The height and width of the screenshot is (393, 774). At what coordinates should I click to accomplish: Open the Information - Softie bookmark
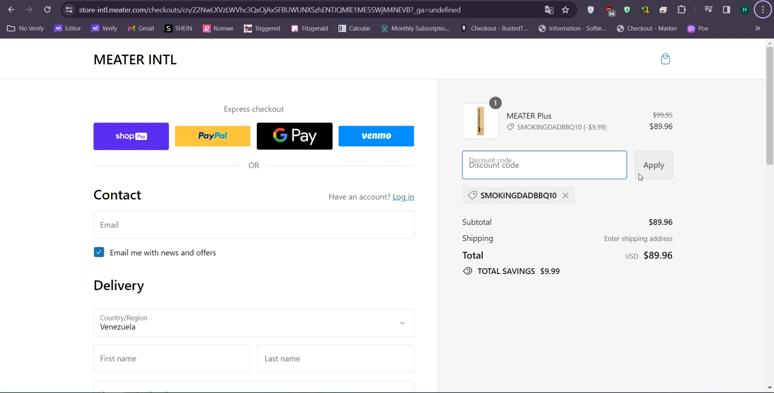click(x=572, y=28)
